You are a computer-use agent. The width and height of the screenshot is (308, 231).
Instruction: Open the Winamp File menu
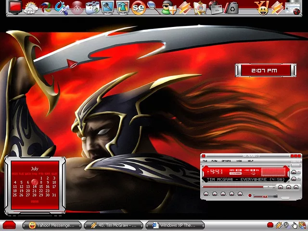[x=205, y=161]
